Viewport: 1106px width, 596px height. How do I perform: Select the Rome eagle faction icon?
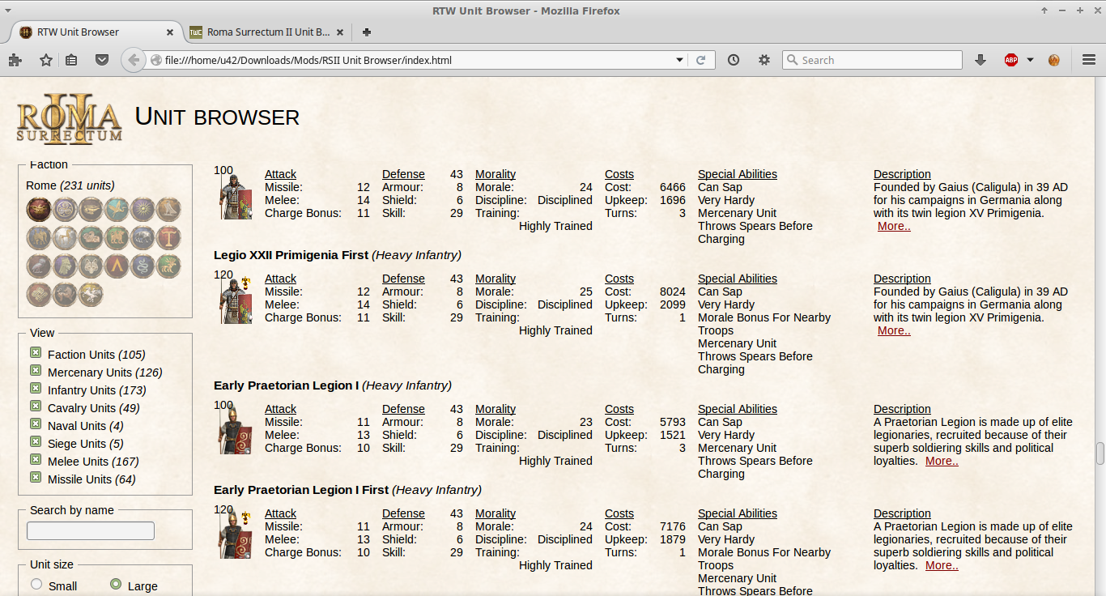click(x=39, y=209)
